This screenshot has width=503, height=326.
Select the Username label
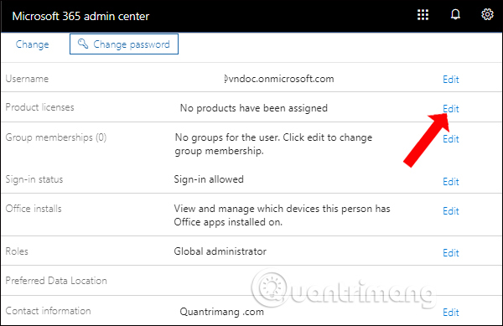pos(27,79)
